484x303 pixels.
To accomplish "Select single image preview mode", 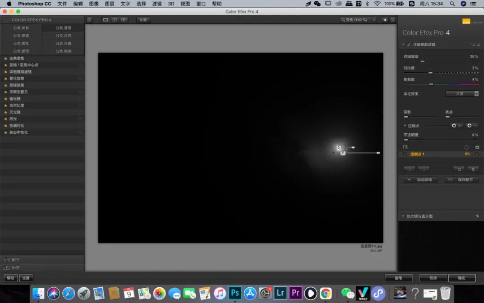I will (106, 20).
